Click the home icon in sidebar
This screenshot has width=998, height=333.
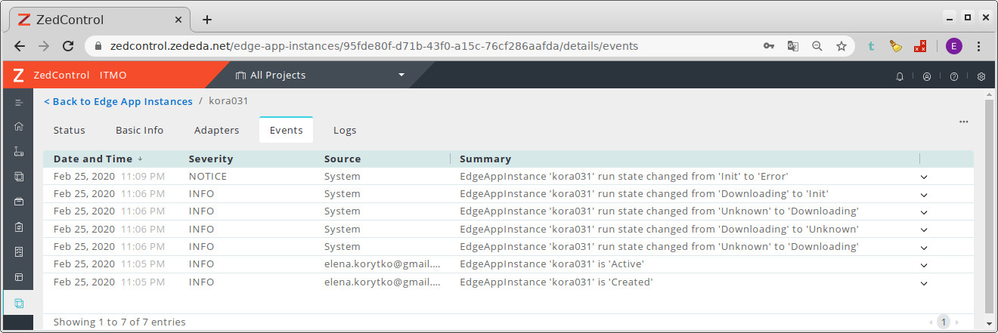point(19,127)
